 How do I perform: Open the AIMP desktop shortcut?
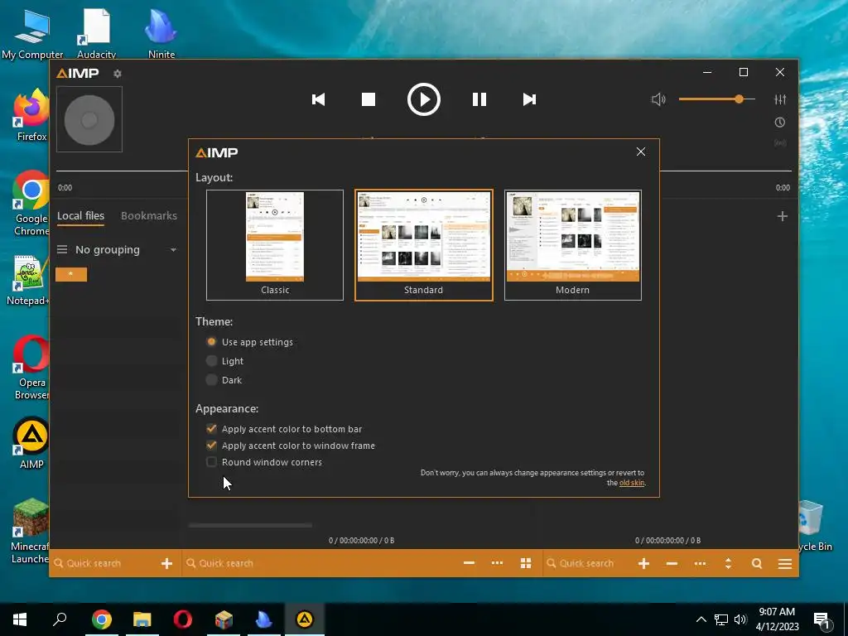[31, 442]
